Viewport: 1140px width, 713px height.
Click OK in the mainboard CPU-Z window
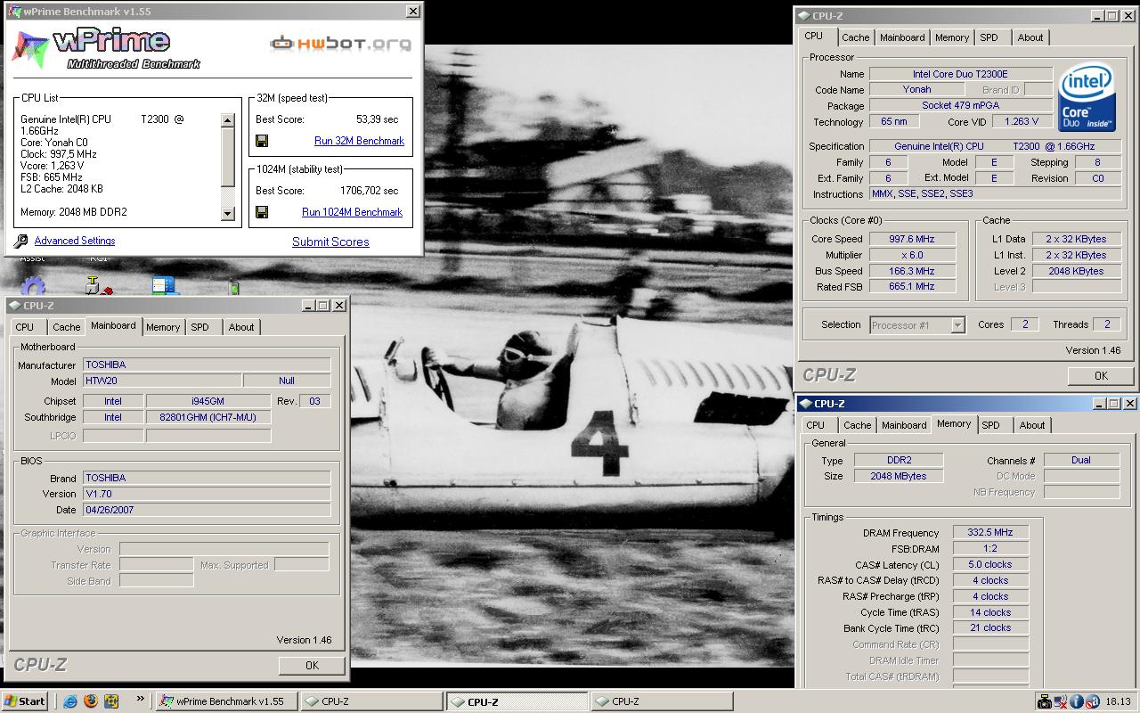pos(312,665)
